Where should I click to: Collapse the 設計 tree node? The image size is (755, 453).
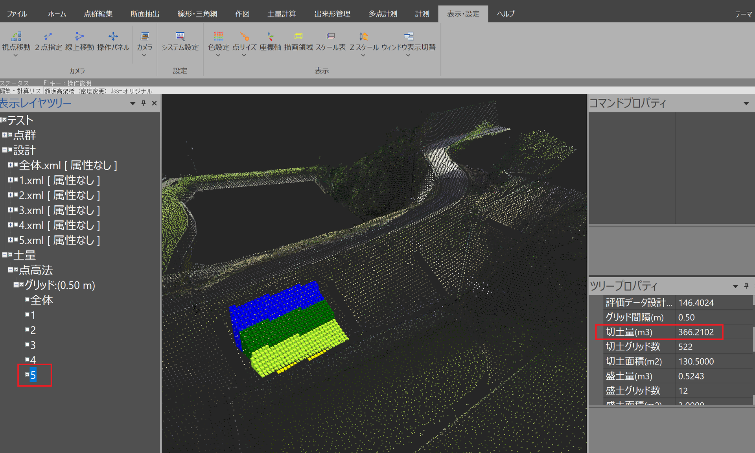point(4,150)
